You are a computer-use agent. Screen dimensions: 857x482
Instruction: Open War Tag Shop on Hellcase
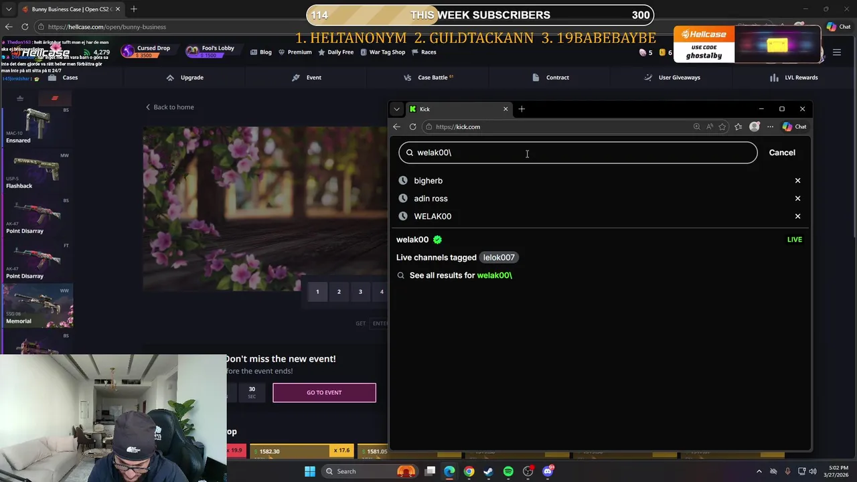pos(383,52)
